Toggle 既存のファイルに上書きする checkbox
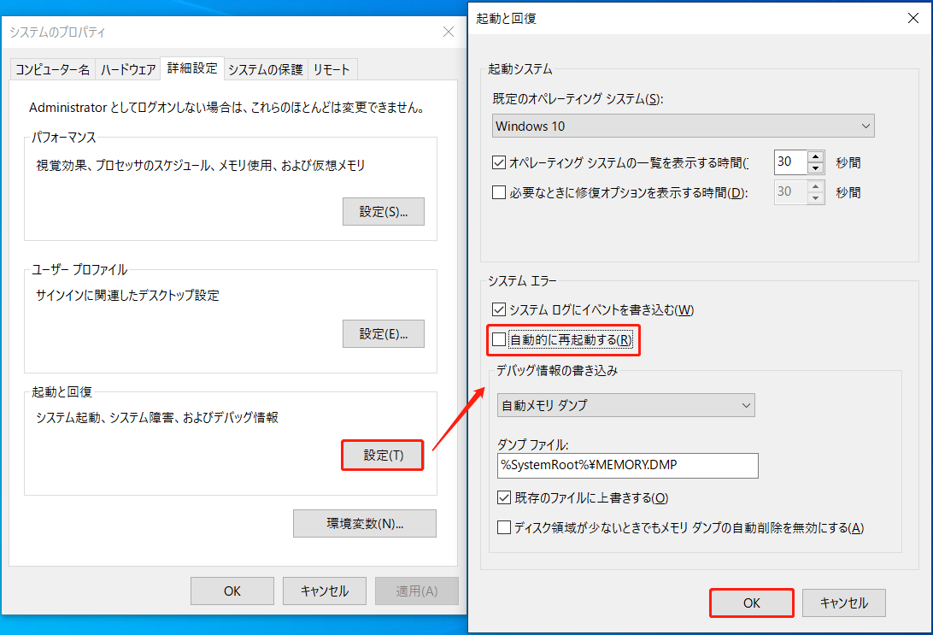 [504, 497]
